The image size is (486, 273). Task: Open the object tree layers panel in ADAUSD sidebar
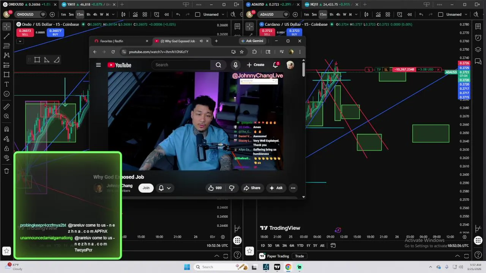point(478,50)
